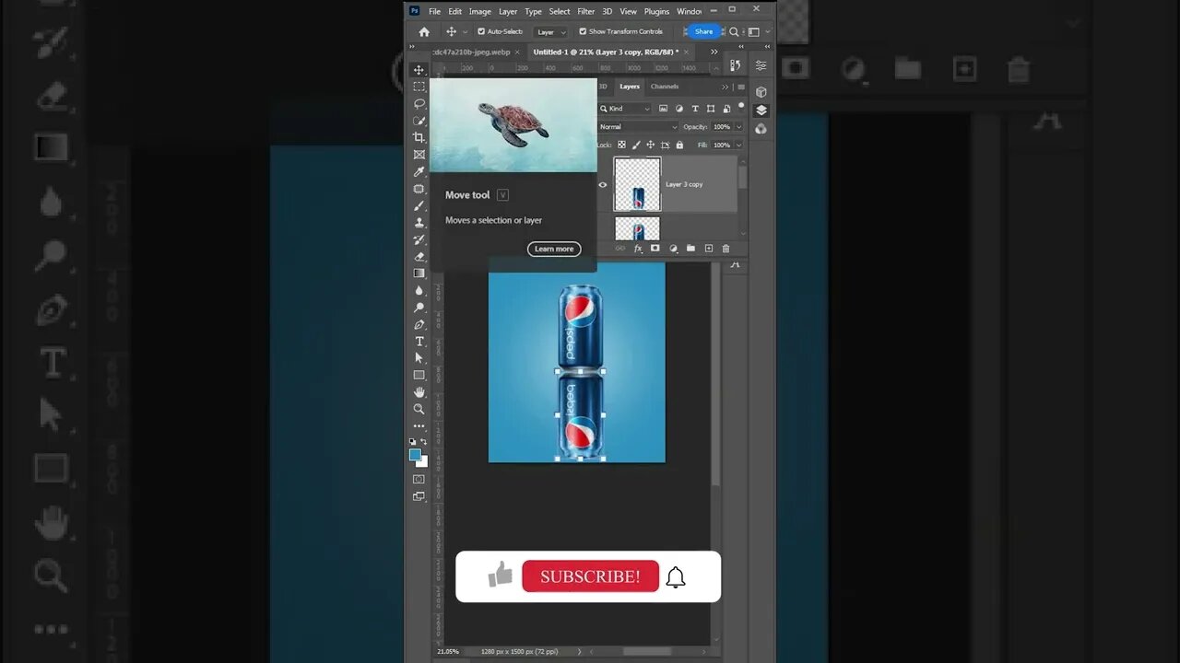
Task: Swap foreground and background colors
Action: 424,442
